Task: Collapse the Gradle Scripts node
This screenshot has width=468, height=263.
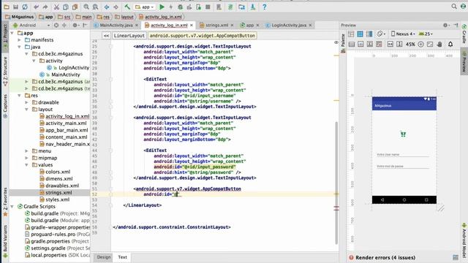Action: (12, 206)
